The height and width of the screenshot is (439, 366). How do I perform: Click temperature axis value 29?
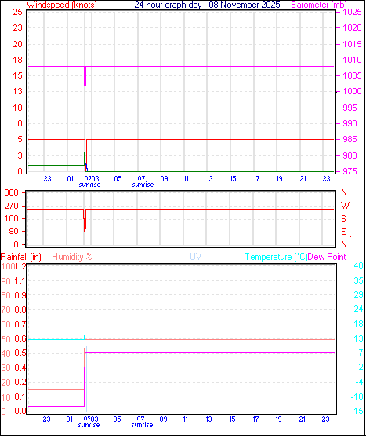click(x=358, y=294)
